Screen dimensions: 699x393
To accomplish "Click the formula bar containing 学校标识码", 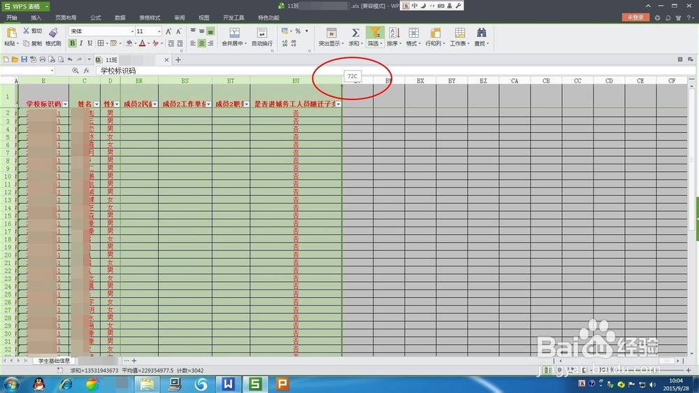I will (394, 71).
